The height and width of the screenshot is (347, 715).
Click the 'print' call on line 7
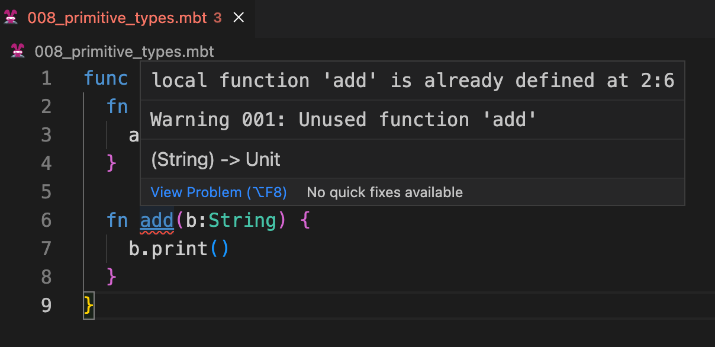click(179, 249)
